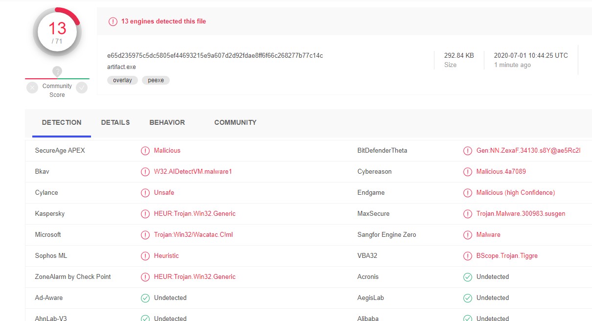The image size is (592, 321).
Task: Click the warning icon beside Cybereason result
Action: click(467, 172)
